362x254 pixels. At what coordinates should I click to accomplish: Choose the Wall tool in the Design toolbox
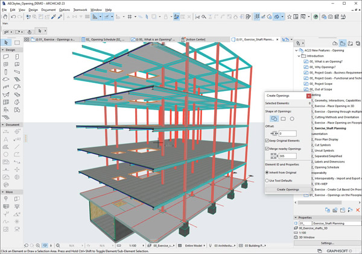point(6,57)
